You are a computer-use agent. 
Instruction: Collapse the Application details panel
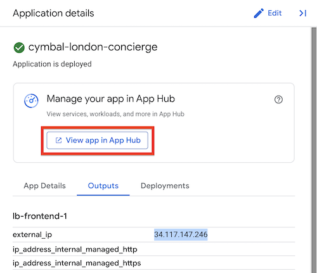click(303, 13)
